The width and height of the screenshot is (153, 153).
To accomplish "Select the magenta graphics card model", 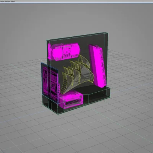I will point(64,52).
